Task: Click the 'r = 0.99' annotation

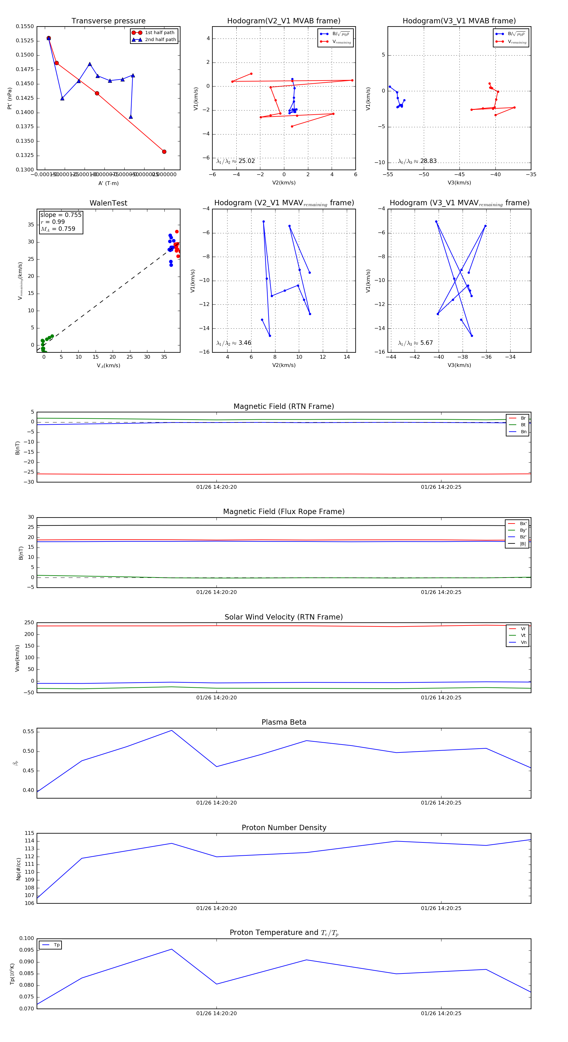Action: point(53,222)
